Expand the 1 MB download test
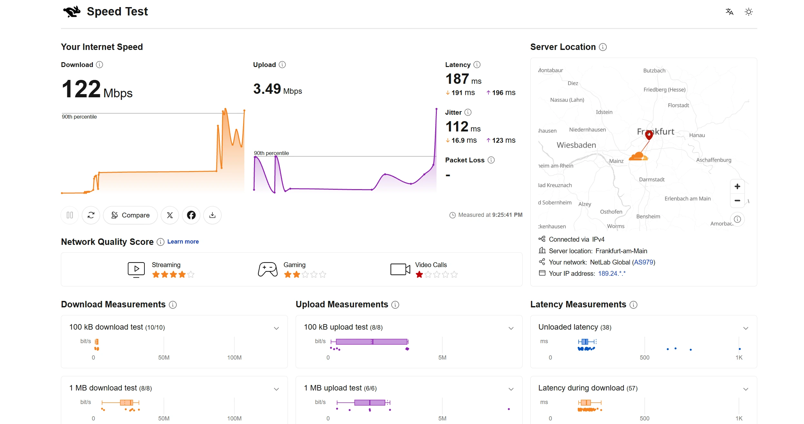 pos(276,389)
